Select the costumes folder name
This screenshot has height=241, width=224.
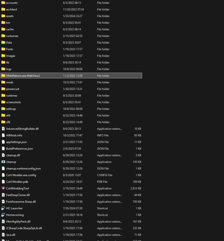[12, 36]
